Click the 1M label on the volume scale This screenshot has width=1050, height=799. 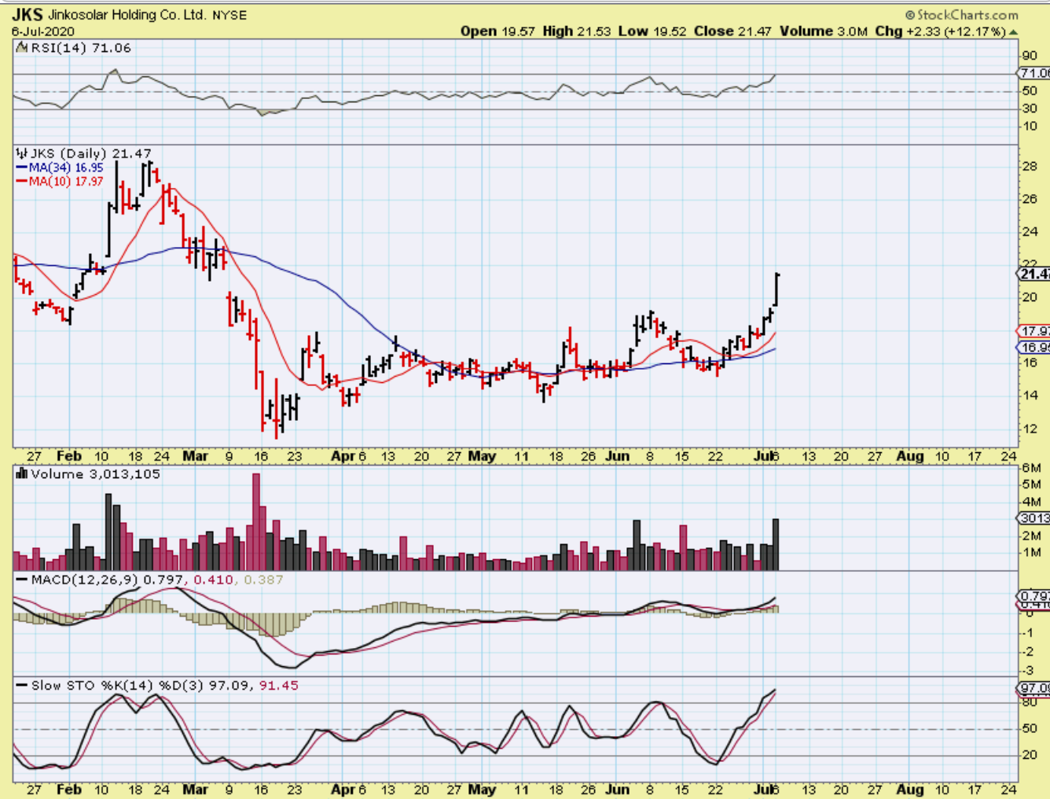click(1031, 552)
